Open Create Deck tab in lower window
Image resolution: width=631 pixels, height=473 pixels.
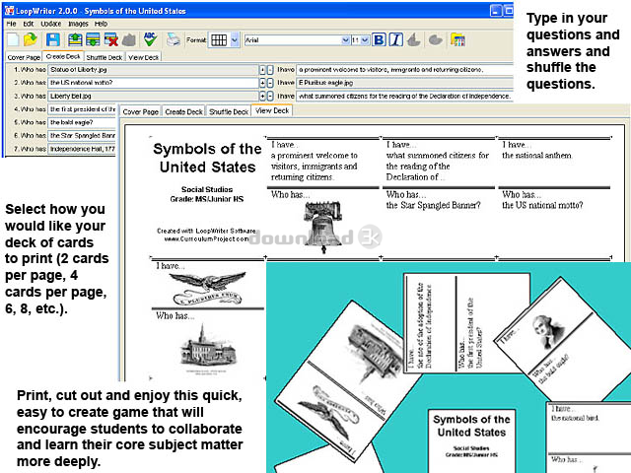(x=183, y=111)
